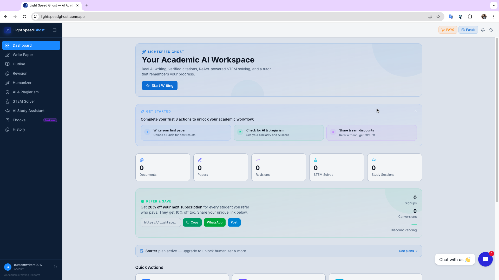Share referral via WhatsApp
The height and width of the screenshot is (280, 499).
[x=214, y=222]
